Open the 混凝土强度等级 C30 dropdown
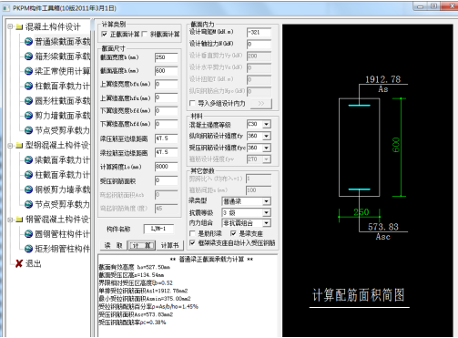This screenshot has width=458, height=338. (266, 124)
